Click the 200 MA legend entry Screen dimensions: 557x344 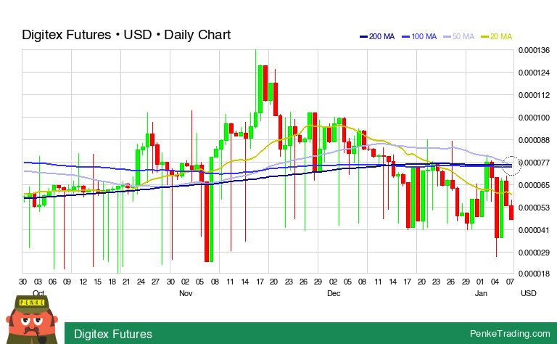click(377, 36)
